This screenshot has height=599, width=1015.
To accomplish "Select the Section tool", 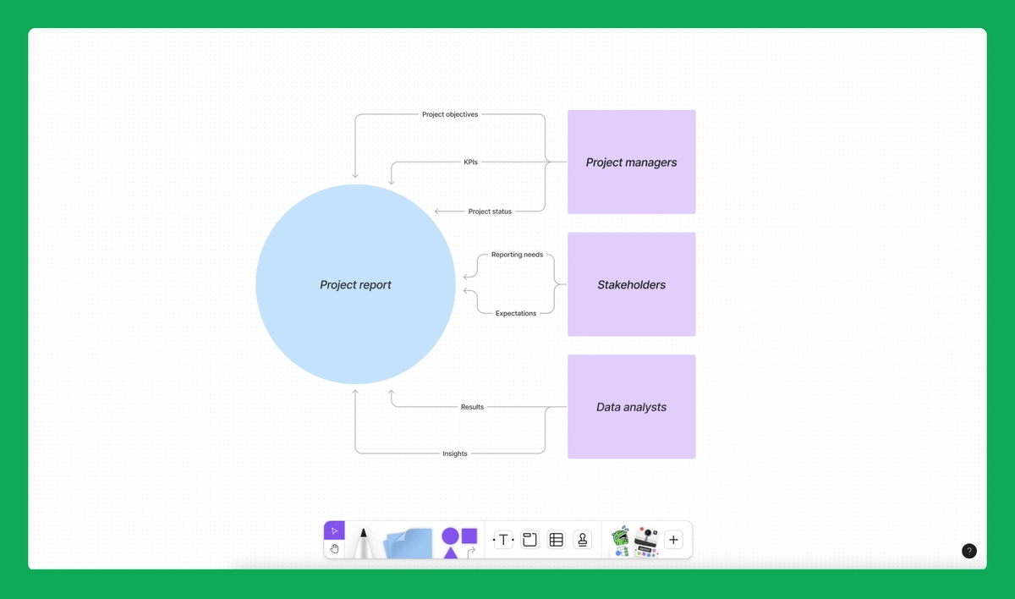I will 529,539.
